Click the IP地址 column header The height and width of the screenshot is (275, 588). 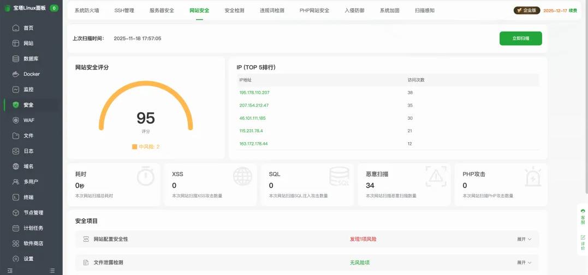click(x=246, y=80)
